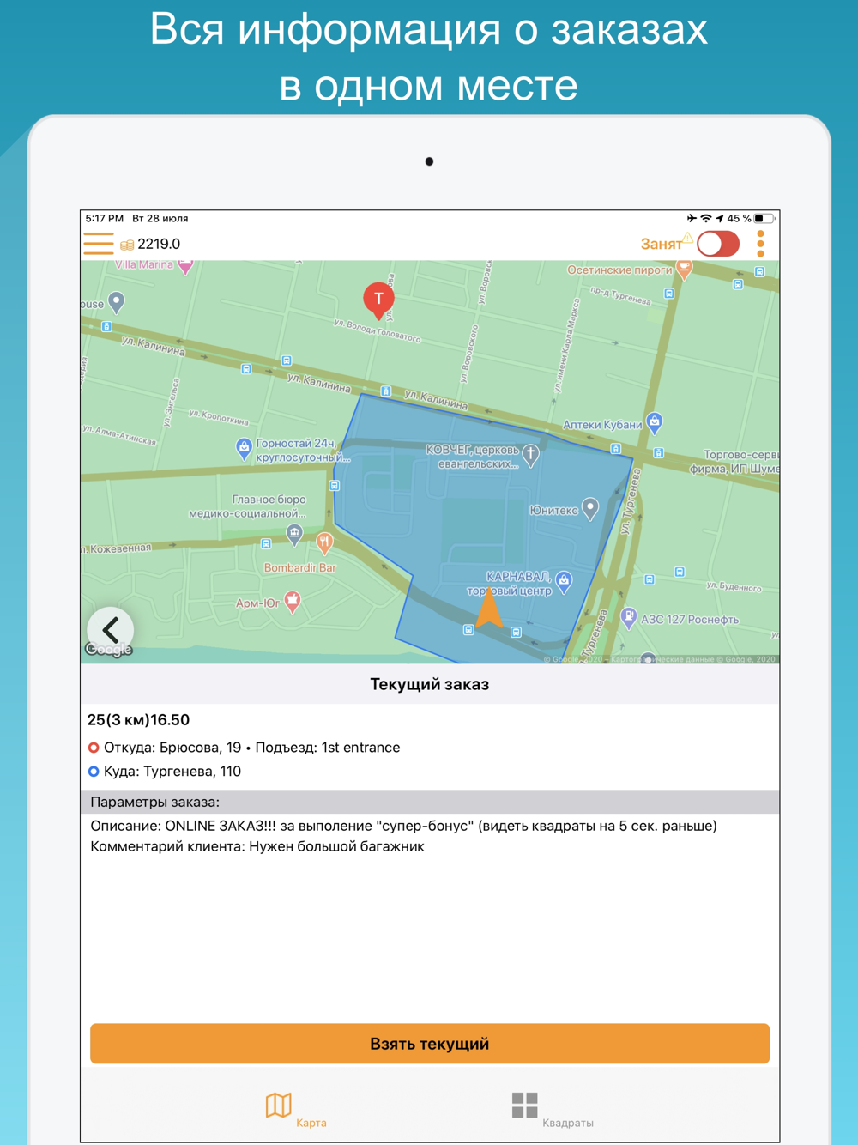The image size is (858, 1145).
Task: Toggle the Занят busy status switch
Action: pyautogui.click(x=718, y=244)
